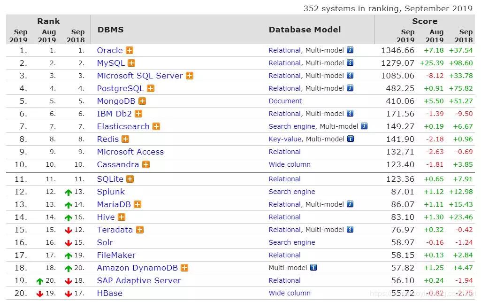This screenshot has width=481, height=302.
Task: Click the plus icon beside MongoDB
Action: click(x=142, y=101)
